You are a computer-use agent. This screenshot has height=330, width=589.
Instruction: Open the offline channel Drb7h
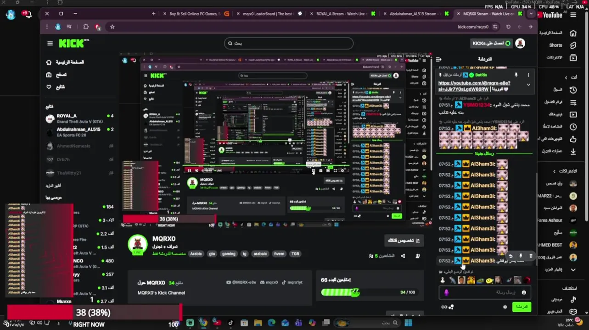pos(79,159)
